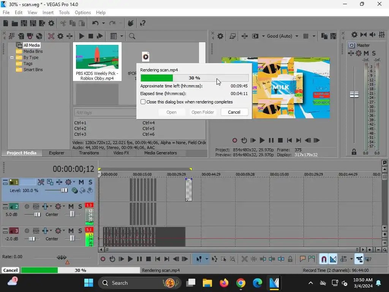Click the Dim Output speaker icon in Master

pyautogui.click(x=373, y=35)
